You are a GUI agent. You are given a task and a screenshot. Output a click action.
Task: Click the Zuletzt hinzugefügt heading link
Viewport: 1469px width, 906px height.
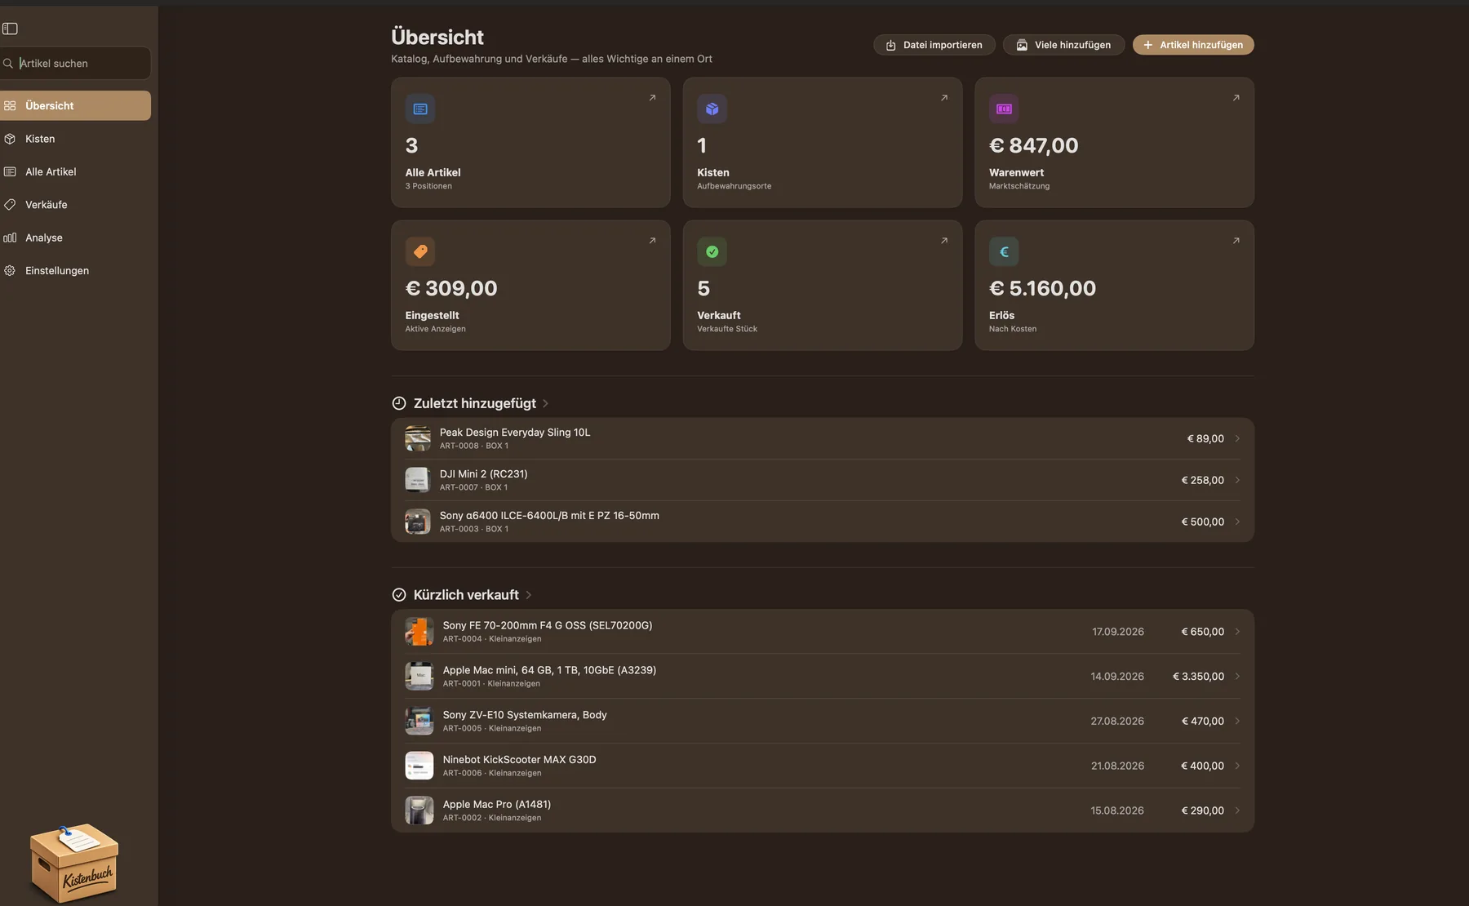(x=475, y=403)
